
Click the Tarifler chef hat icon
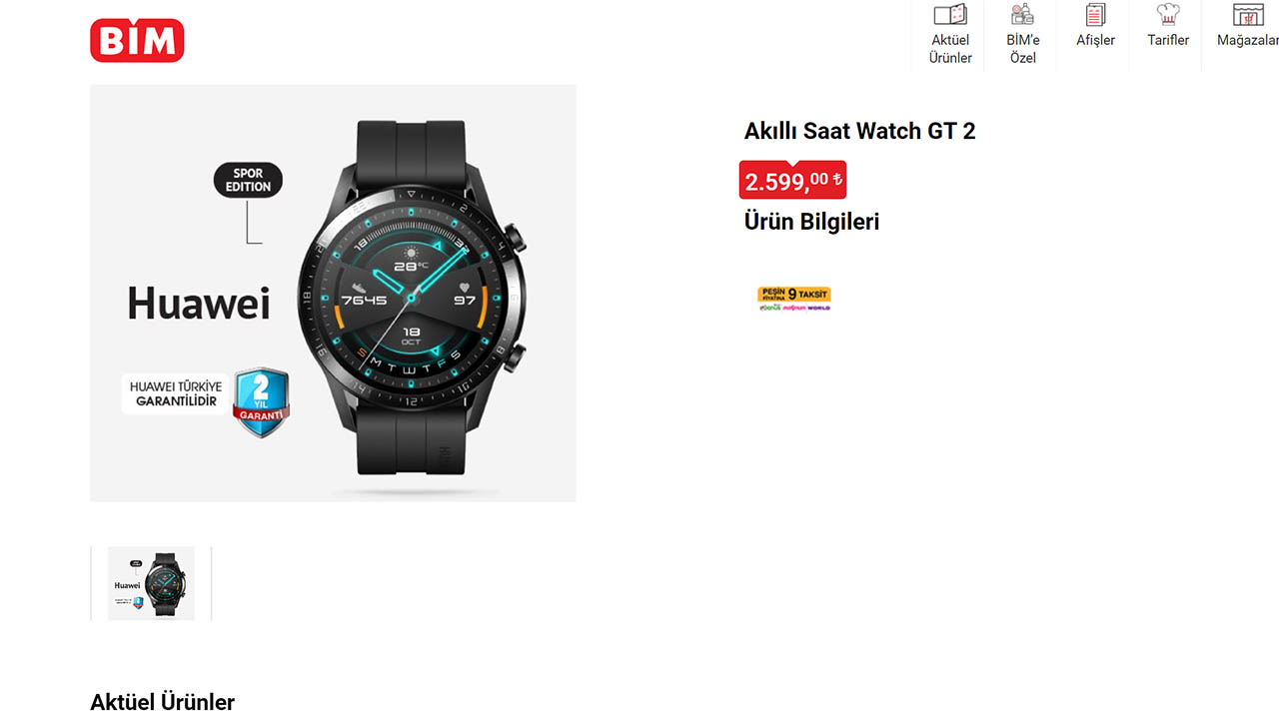click(x=1168, y=15)
